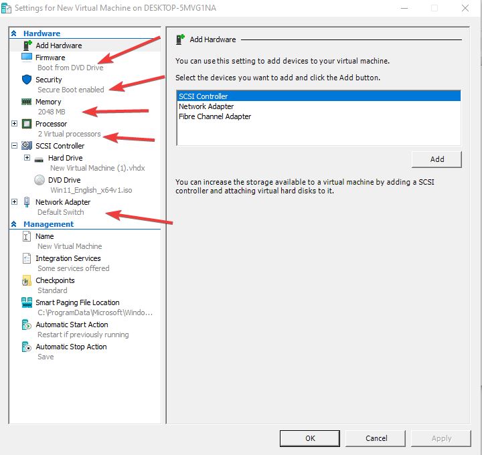This screenshot has width=482, height=455.
Task: Click the Automatic Start Action icon
Action: pos(26,325)
